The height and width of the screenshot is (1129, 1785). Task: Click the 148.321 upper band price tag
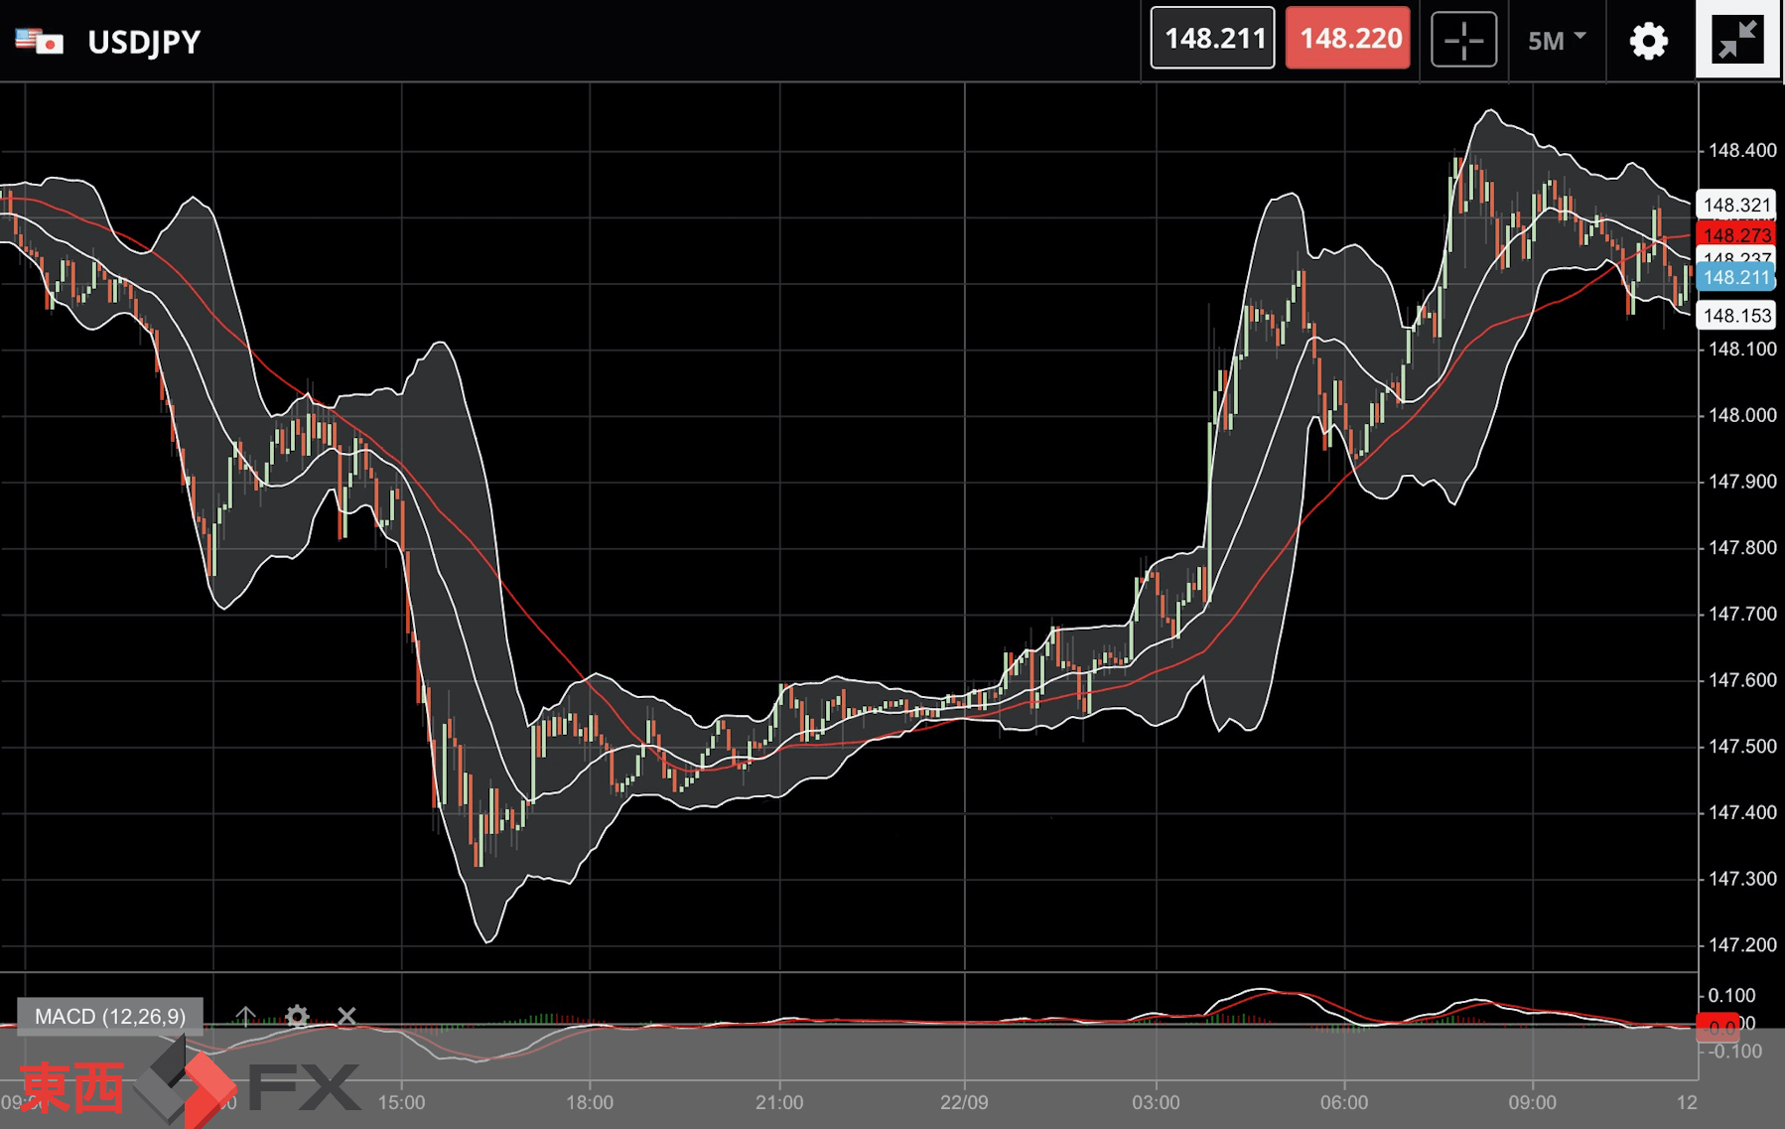(1735, 206)
